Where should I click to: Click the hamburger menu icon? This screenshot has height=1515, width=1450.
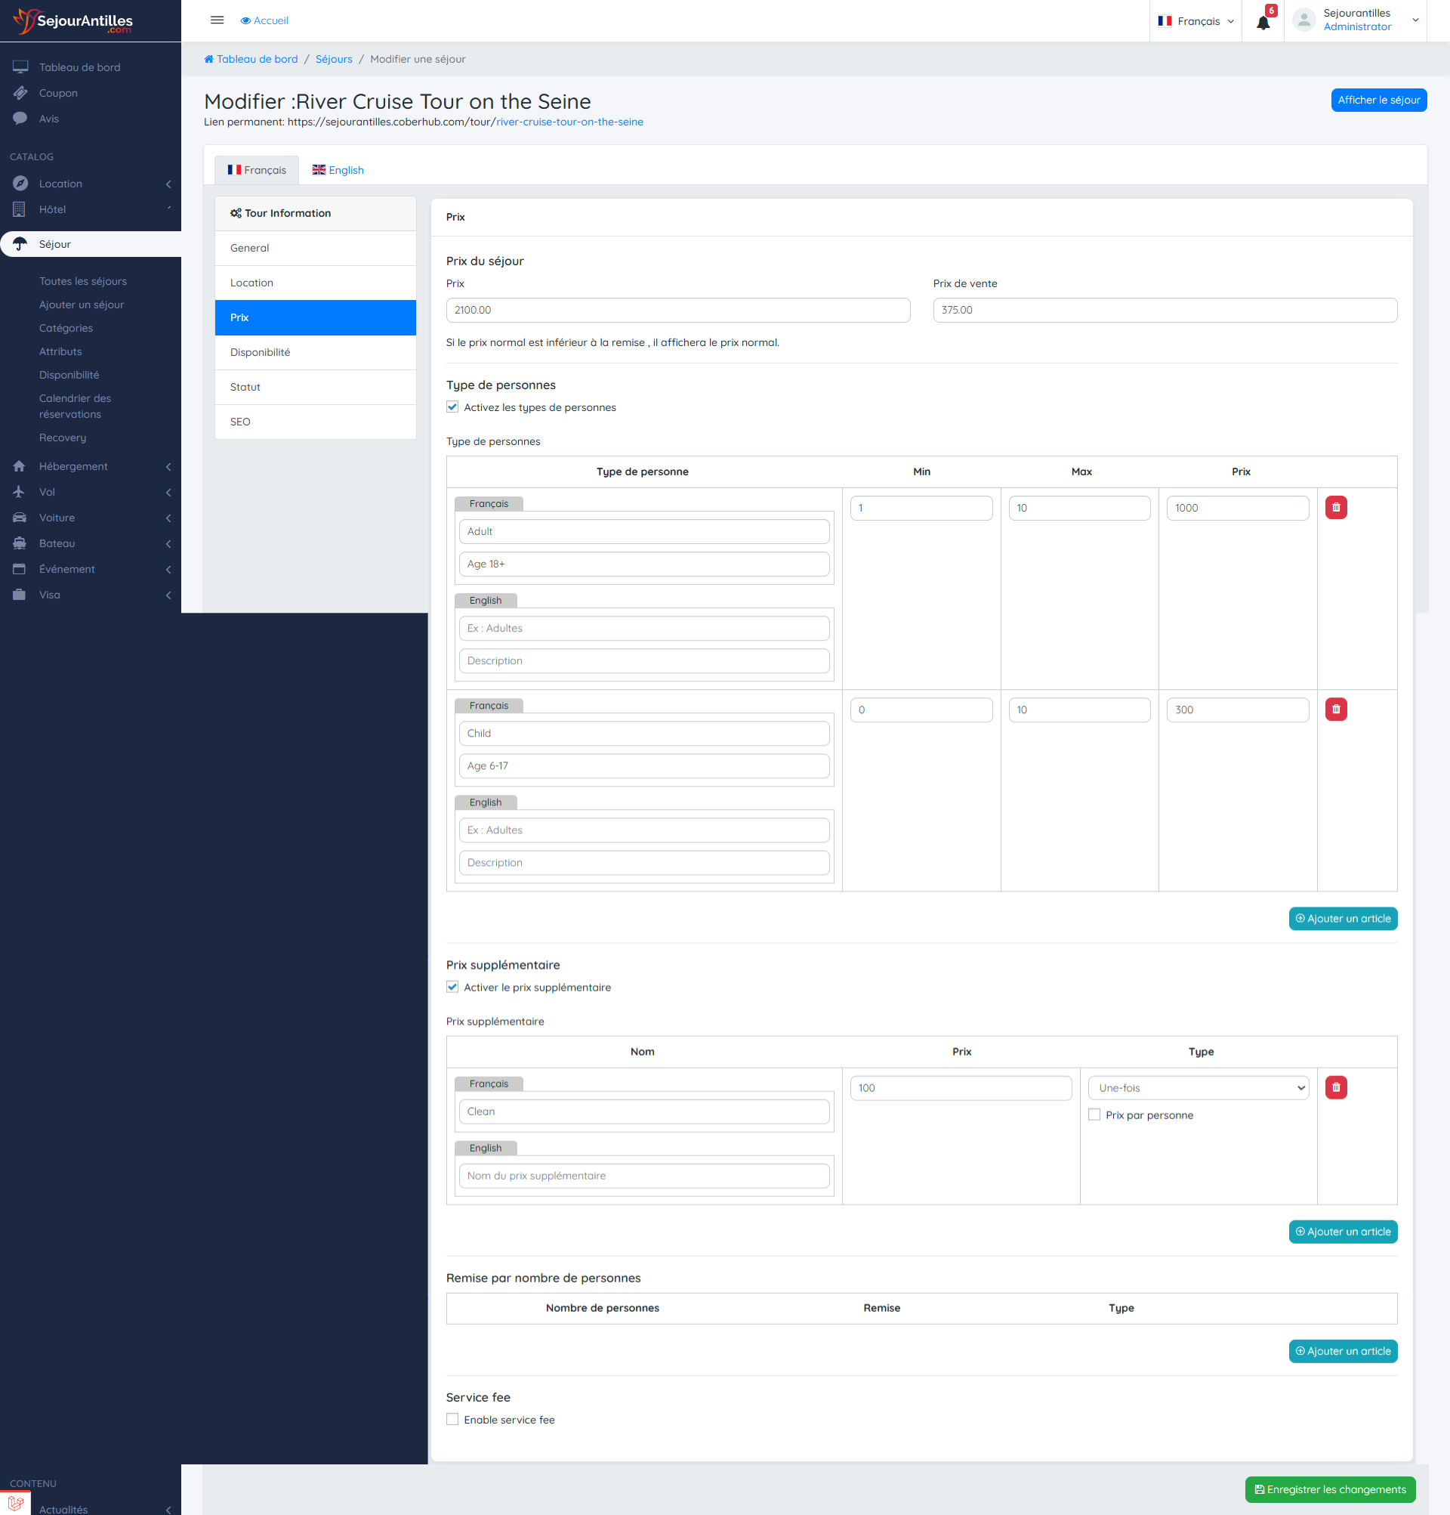(217, 21)
